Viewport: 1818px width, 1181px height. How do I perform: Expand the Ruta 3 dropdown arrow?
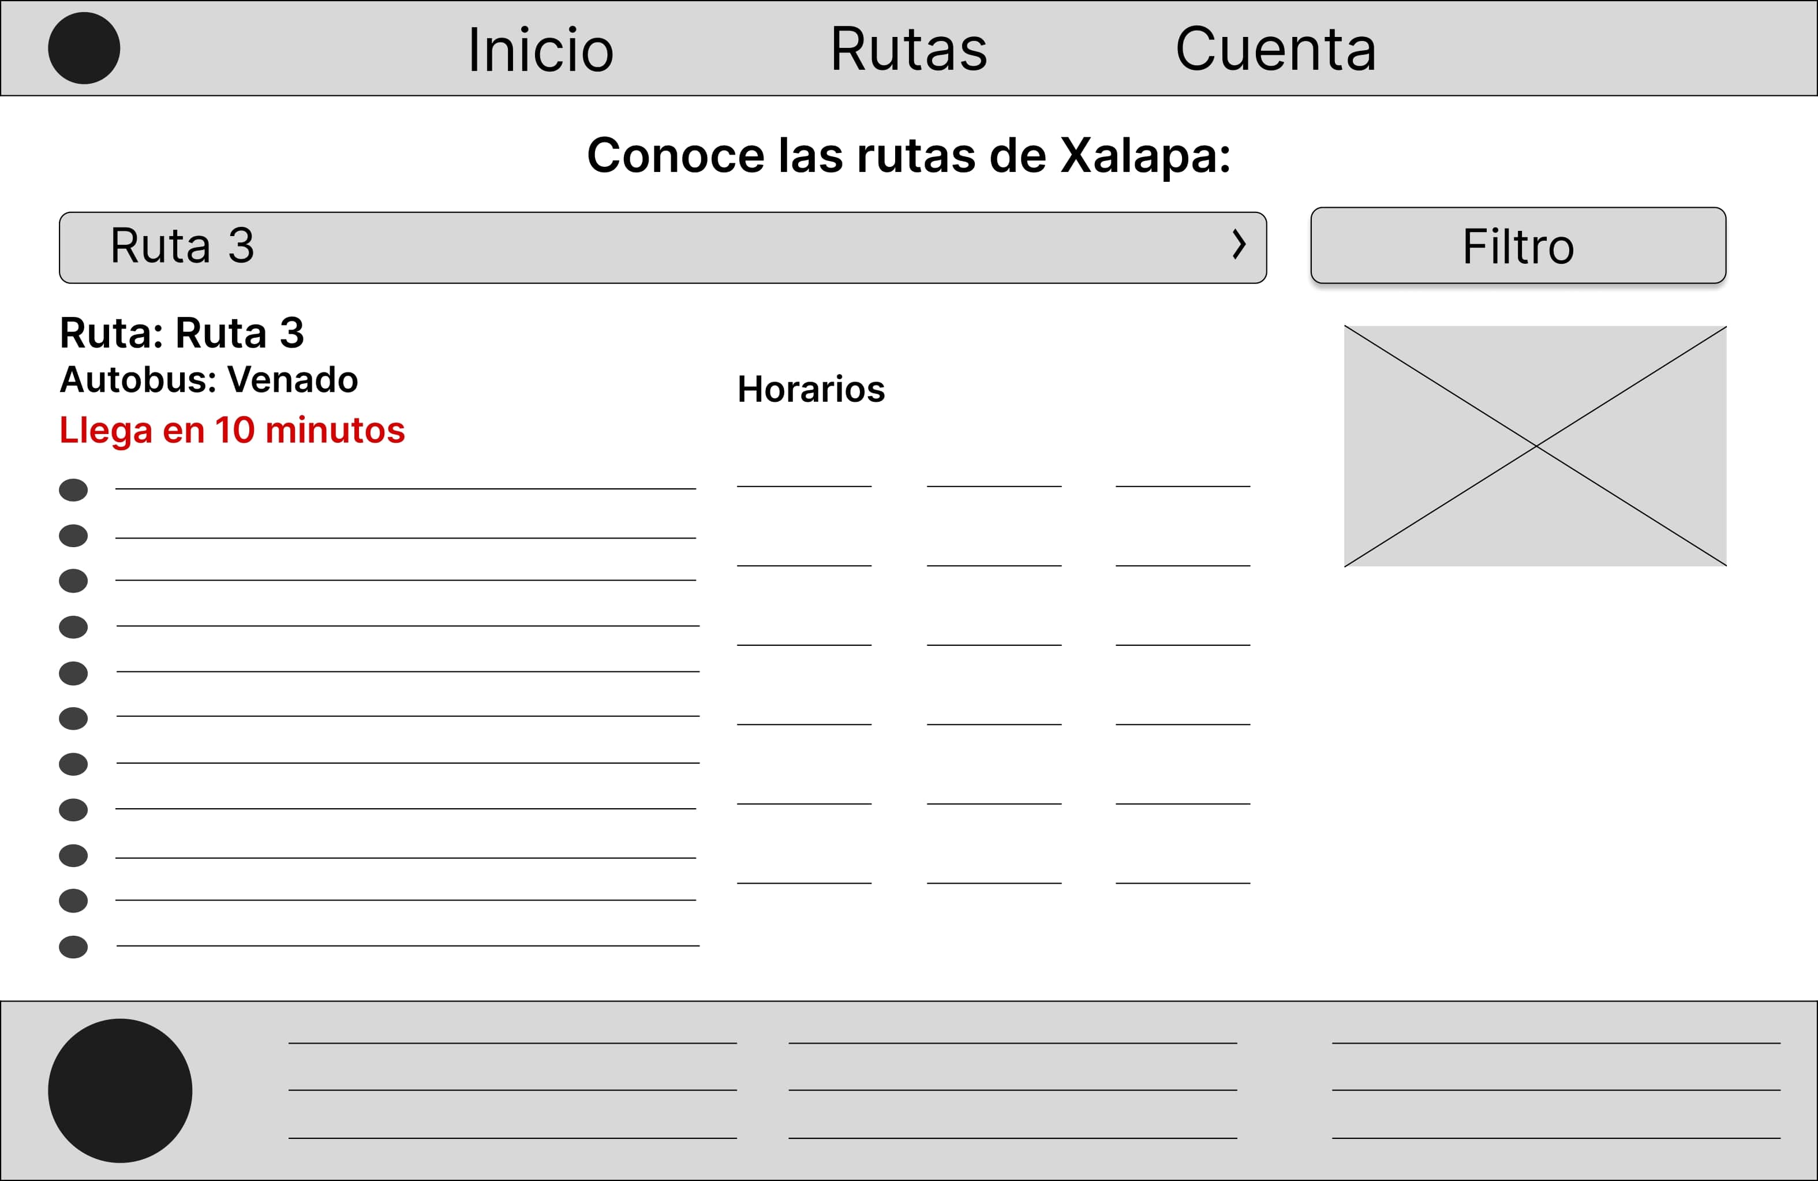point(1239,244)
